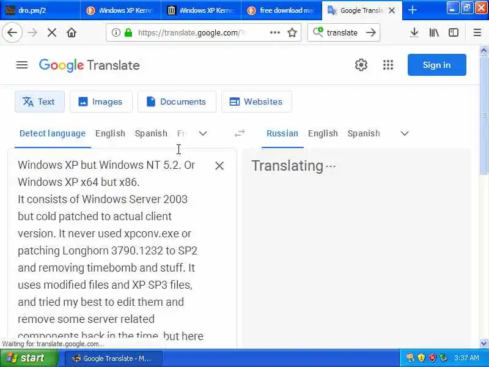Screen dimensions: 489x367
Task: Switch to the dro.pm/2 tab
Action: tap(40, 10)
